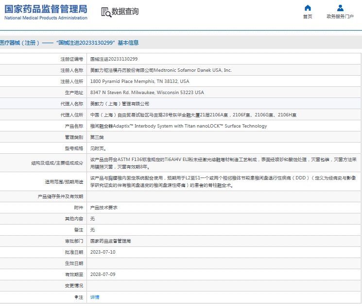Click the 管理类别 row label
Screen dimensions: 362x307
click(x=74, y=137)
